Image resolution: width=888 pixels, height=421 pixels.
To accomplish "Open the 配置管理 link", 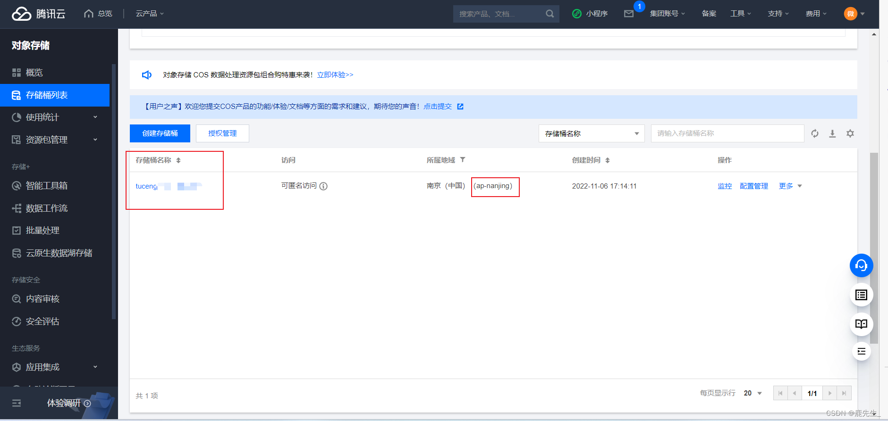I will tap(753, 186).
